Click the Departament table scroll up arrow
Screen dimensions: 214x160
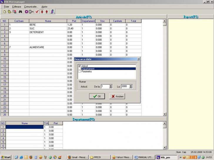click(x=165, y=123)
